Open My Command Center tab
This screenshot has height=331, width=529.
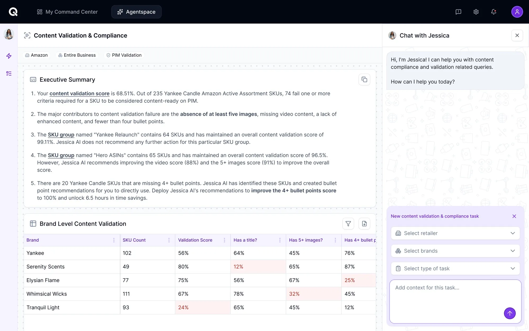pyautogui.click(x=67, y=12)
